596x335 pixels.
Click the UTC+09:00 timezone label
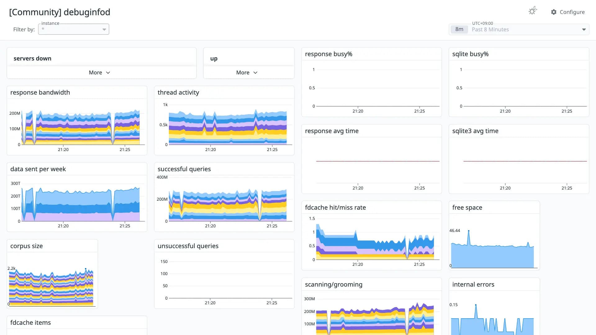point(482,23)
